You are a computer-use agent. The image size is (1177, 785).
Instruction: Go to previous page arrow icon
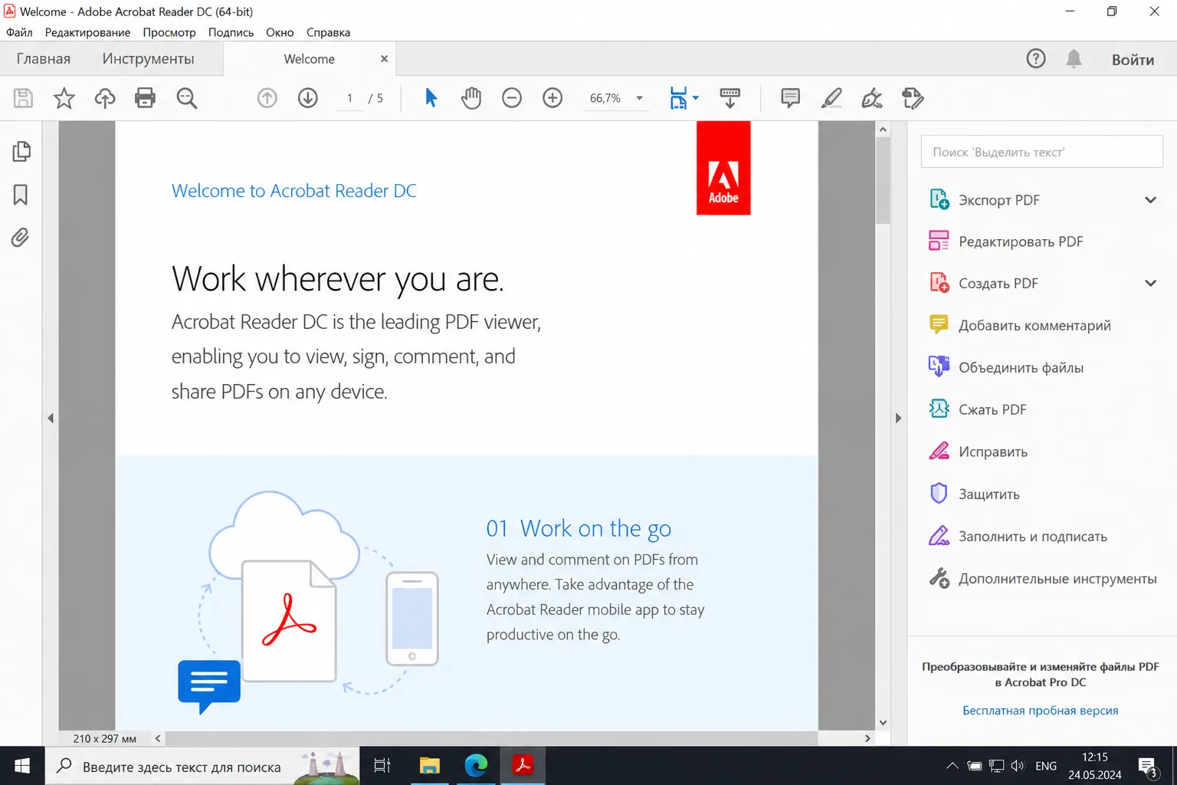pos(267,98)
